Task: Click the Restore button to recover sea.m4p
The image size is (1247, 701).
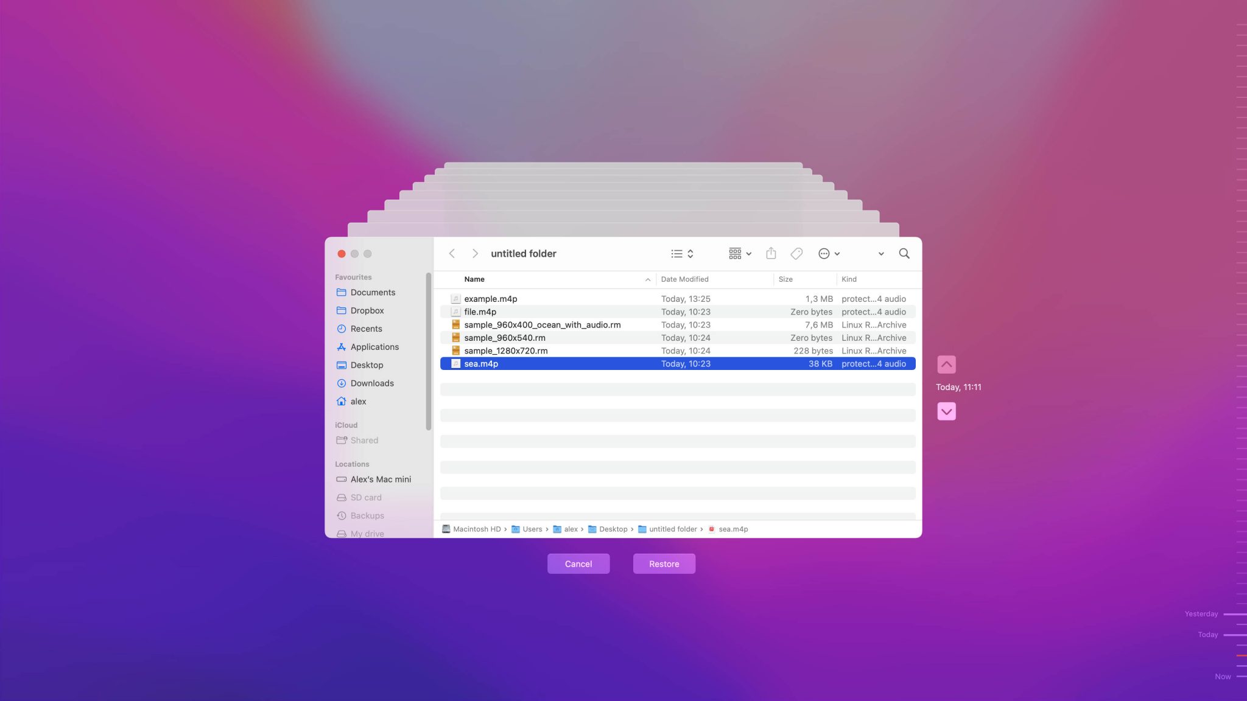Action: click(664, 563)
